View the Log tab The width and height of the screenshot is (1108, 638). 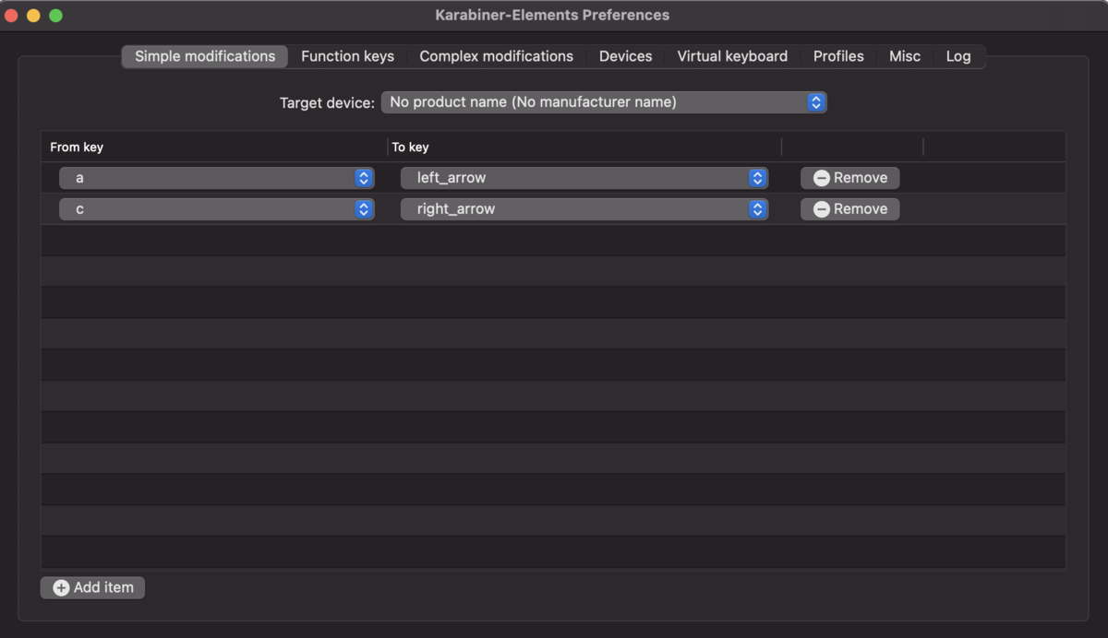point(958,56)
